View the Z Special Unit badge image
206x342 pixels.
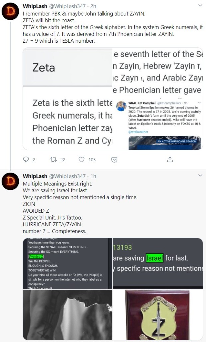pyautogui.click(x=158, y=315)
